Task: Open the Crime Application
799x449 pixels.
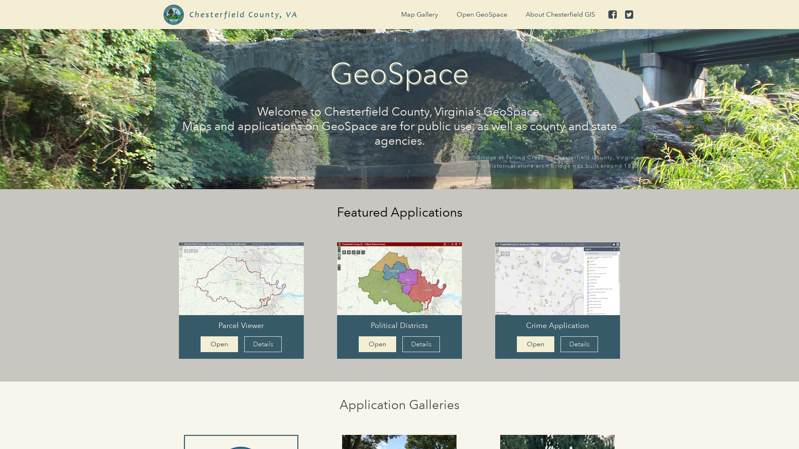Action: click(536, 344)
